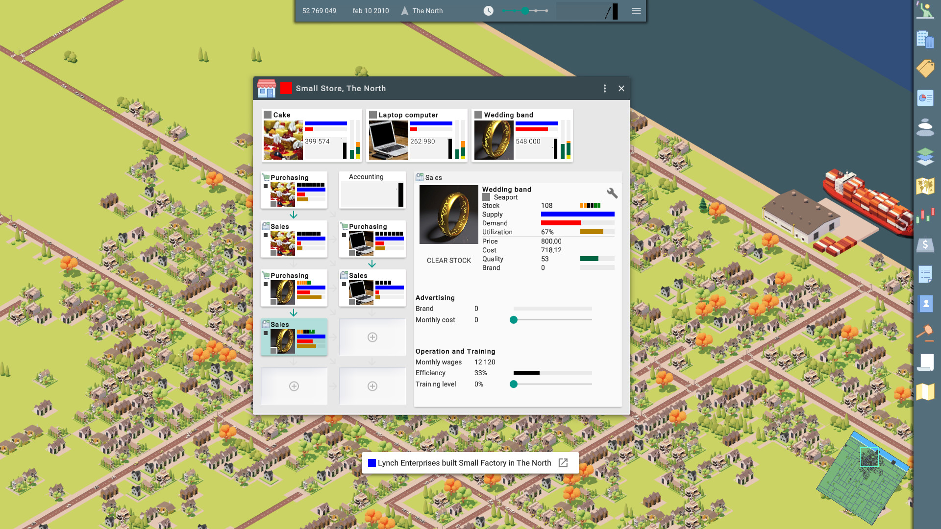Click the CLEAR STOCK button
The width and height of the screenshot is (941, 529).
[448, 261]
